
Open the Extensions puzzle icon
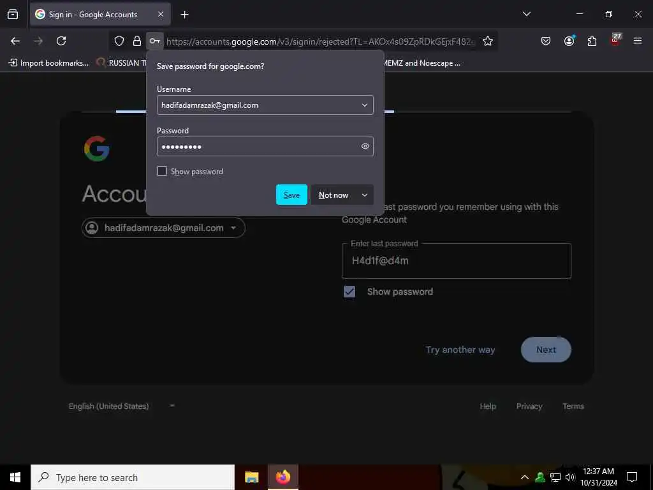592,41
